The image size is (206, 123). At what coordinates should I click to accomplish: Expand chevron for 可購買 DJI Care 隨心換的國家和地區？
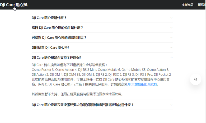(x=171, y=38)
